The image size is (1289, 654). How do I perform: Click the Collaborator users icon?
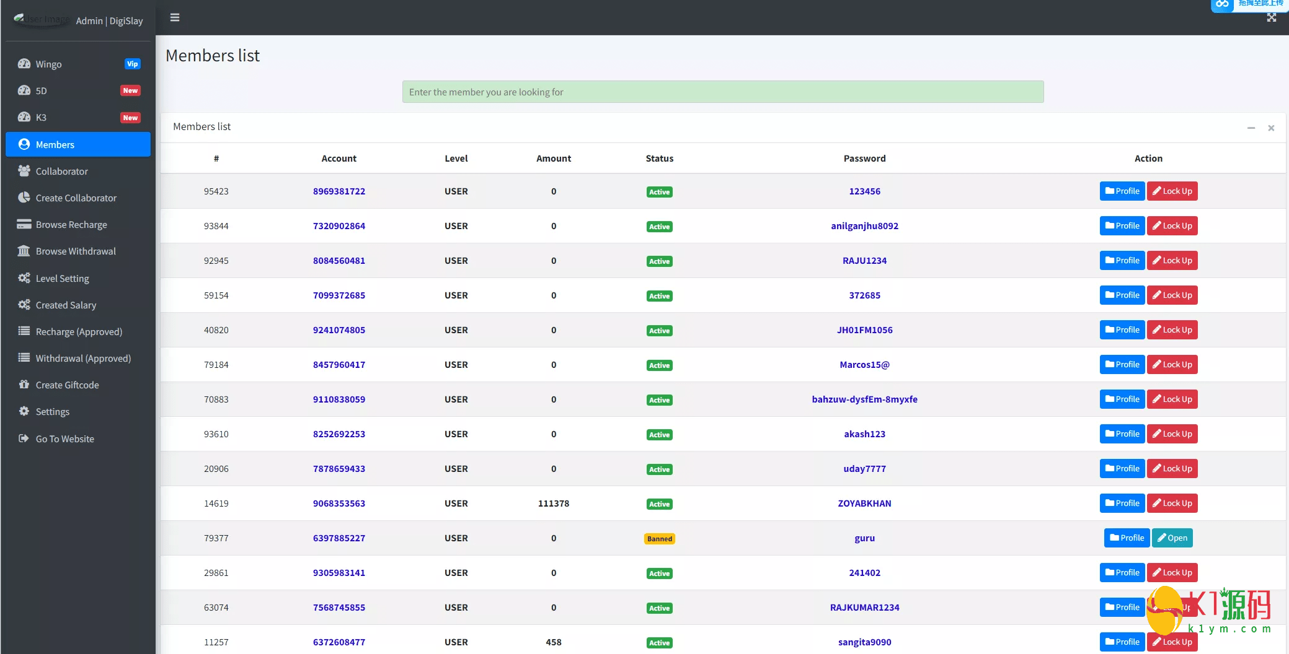[24, 171]
